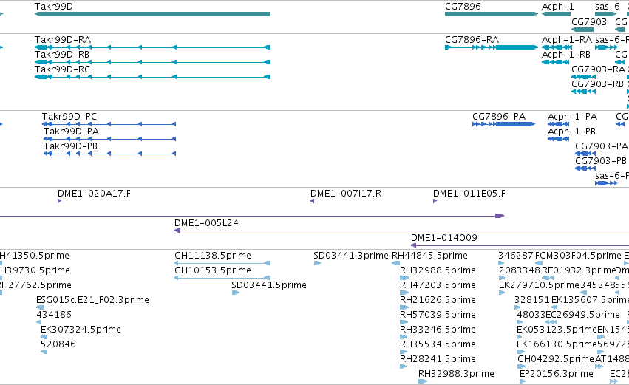Select the Acph-1-RA transcript label

(x=567, y=40)
